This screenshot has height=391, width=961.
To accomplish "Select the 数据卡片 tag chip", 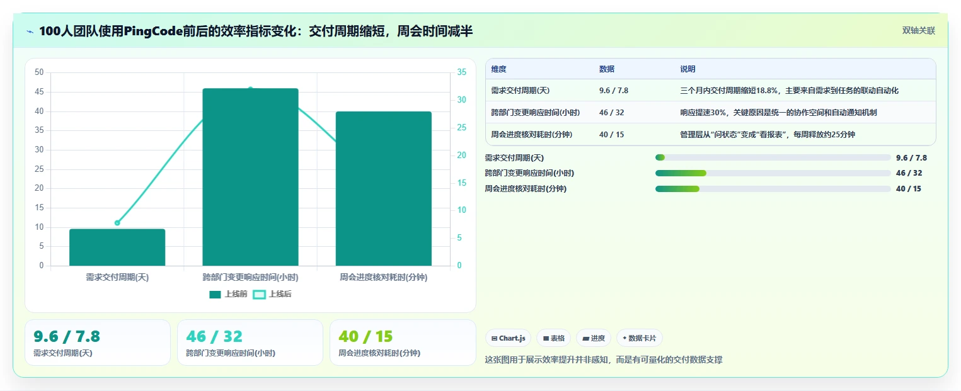I will click(x=640, y=338).
